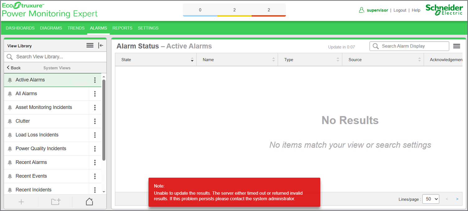Screen dimensions: 468x211
Task: Open options for Asset Monitoring Incidents
Action: coord(95,107)
